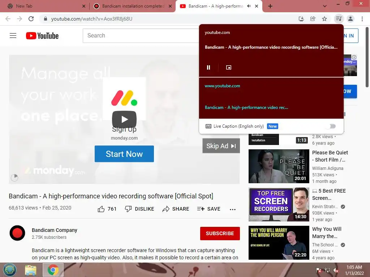Open the Share option under the video

(176, 209)
